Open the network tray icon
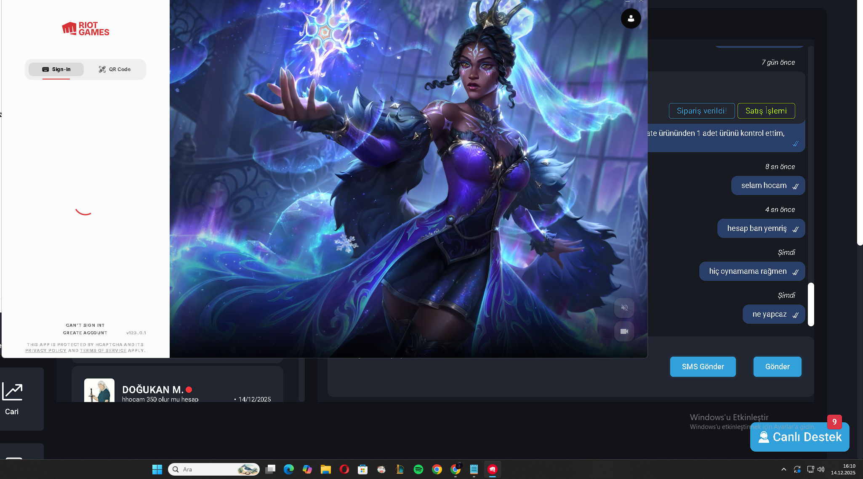 click(810, 469)
